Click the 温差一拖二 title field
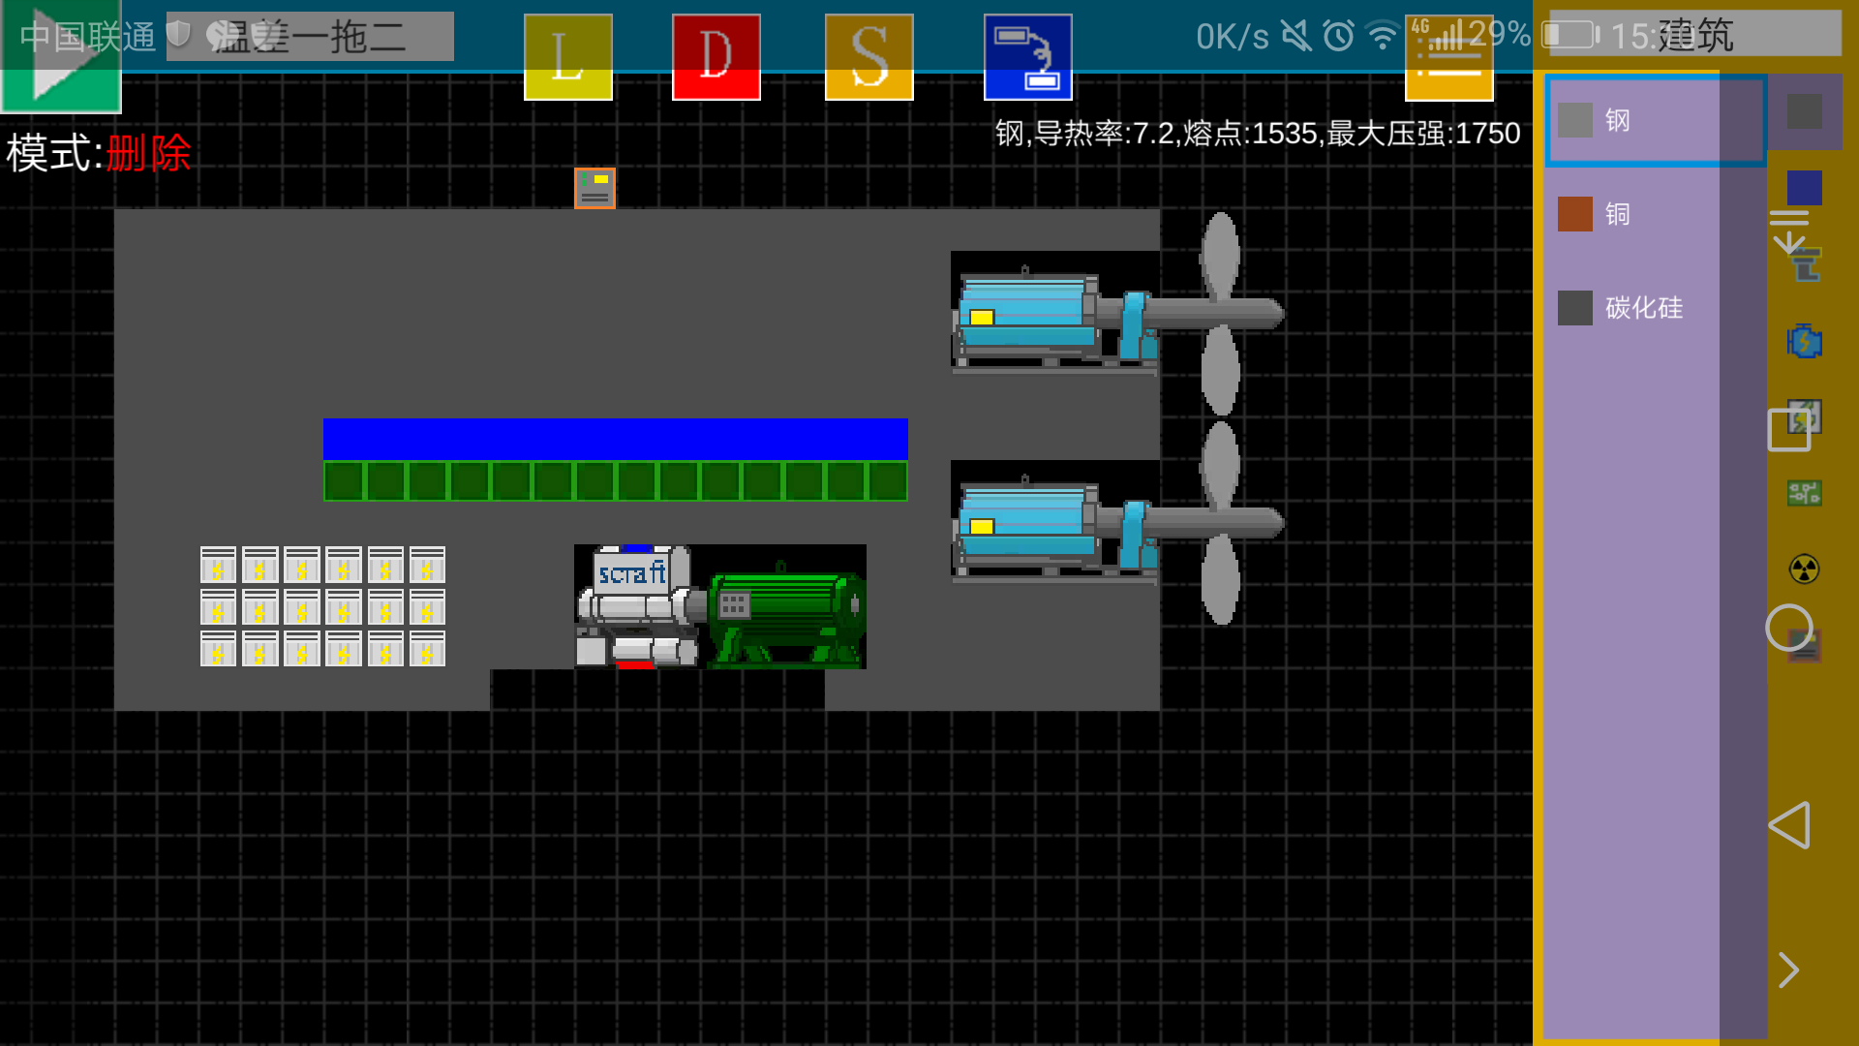This screenshot has height=1046, width=1859. tap(310, 37)
